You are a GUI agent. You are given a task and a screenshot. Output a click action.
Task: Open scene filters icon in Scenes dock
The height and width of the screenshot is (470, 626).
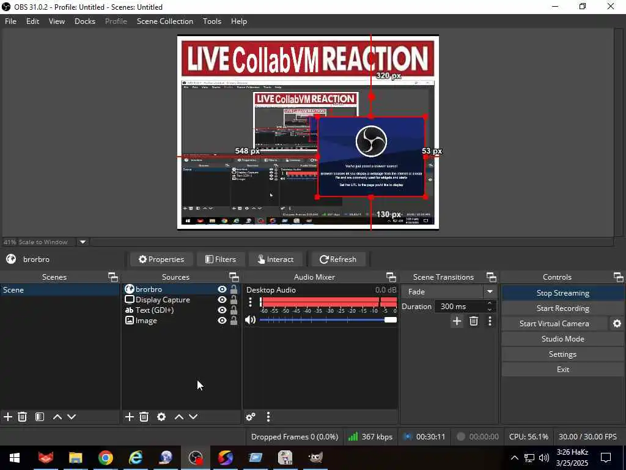pos(40,417)
